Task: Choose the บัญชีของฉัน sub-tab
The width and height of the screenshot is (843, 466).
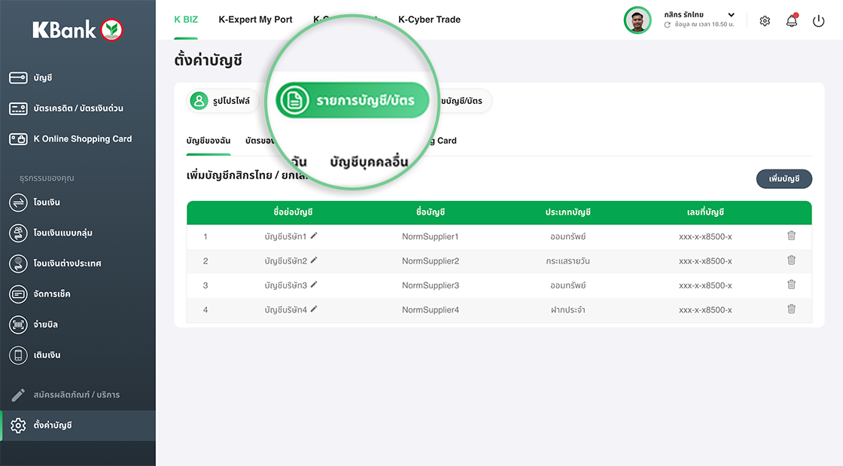Action: [x=208, y=141]
